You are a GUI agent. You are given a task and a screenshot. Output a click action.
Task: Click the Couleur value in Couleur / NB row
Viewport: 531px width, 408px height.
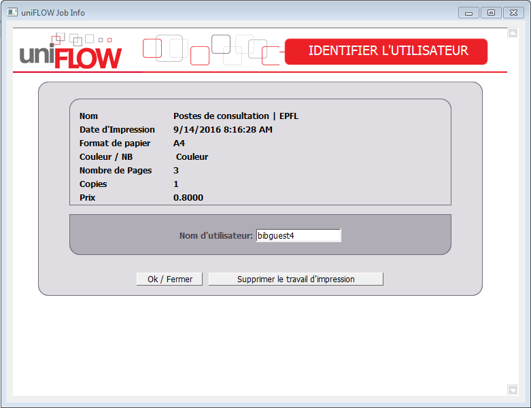pyautogui.click(x=192, y=157)
